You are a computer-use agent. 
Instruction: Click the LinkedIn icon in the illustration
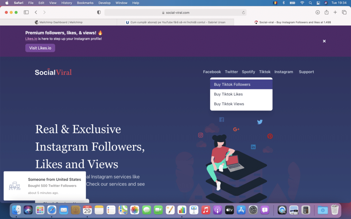[253, 147]
